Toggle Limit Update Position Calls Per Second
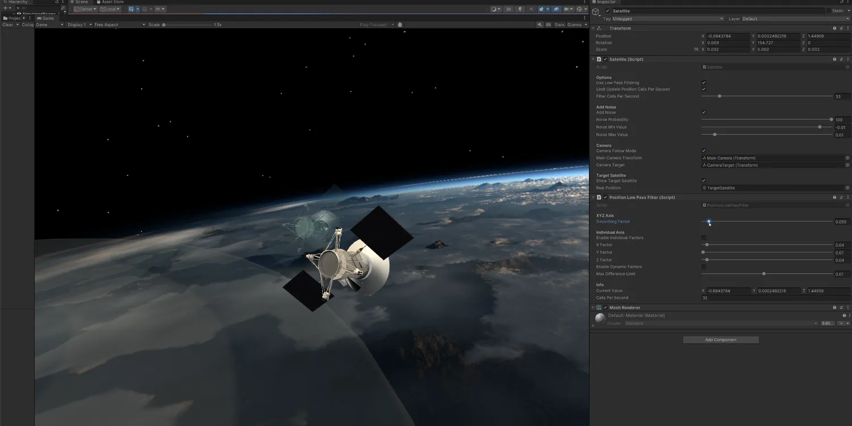The height and width of the screenshot is (426, 852). 704,89
